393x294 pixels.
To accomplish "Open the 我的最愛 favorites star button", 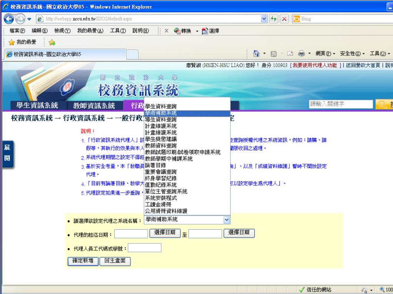I will click(22, 42).
